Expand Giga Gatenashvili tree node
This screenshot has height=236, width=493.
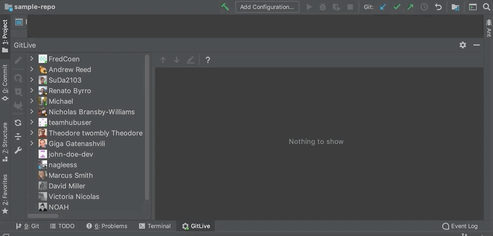coord(32,143)
